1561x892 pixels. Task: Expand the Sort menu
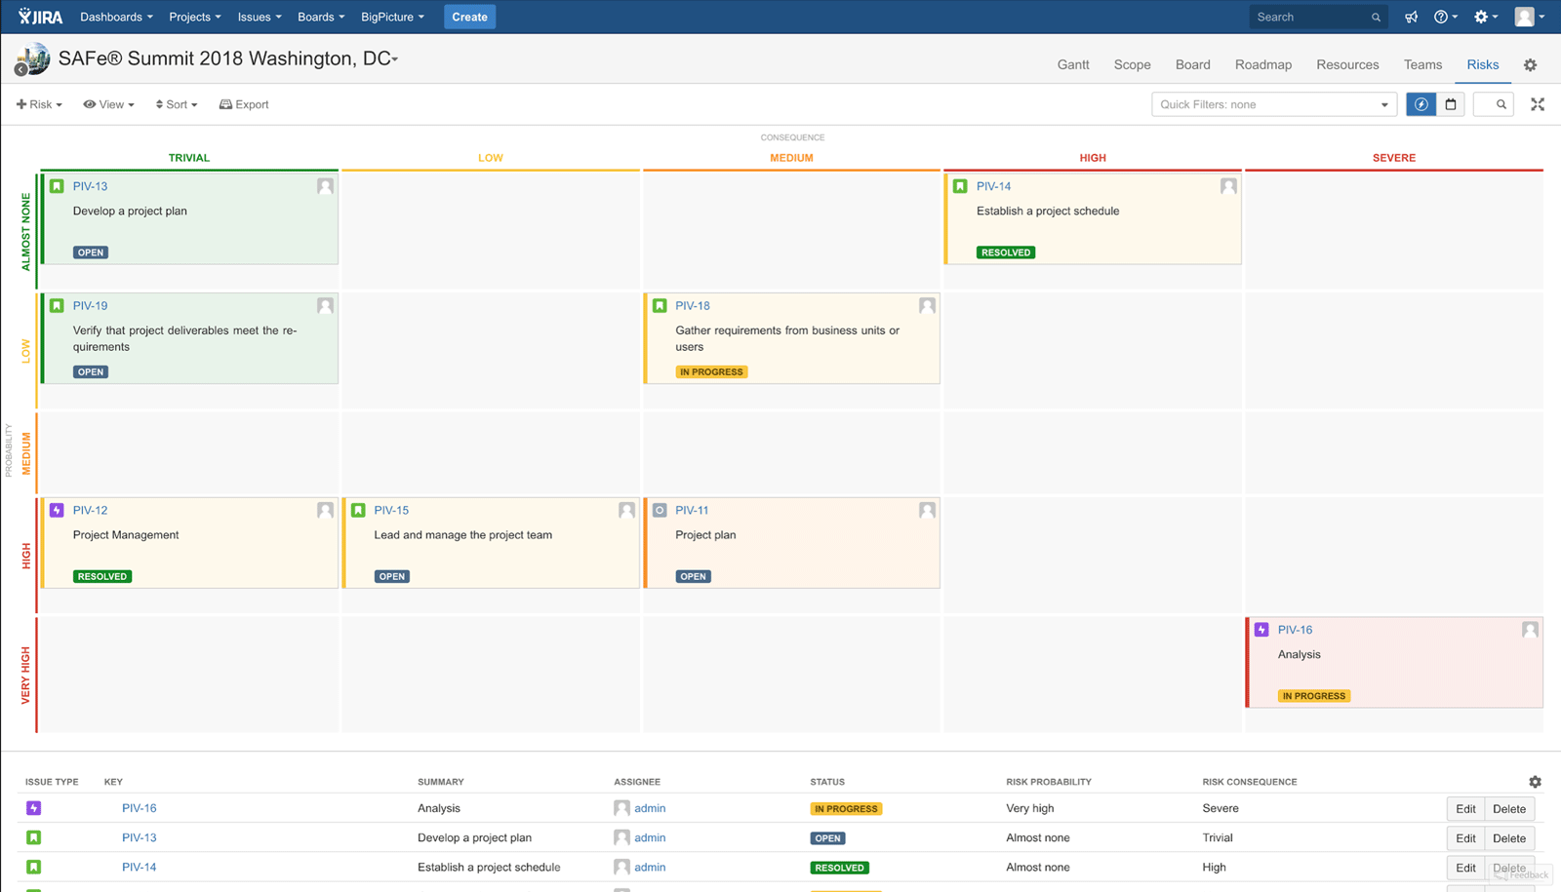click(176, 104)
